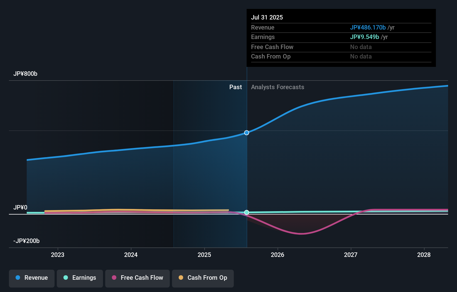Click the pink Free Cash Flow legend dot
This screenshot has width=457, height=292.
(x=114, y=278)
